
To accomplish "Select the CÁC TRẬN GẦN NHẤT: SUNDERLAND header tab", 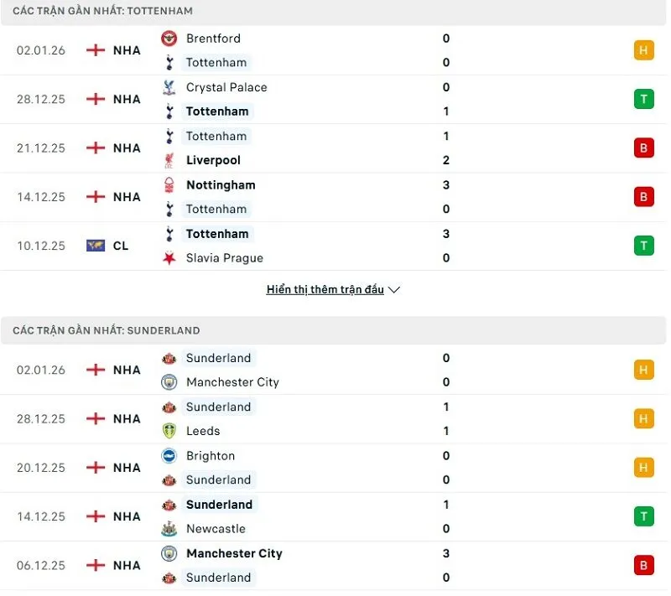I will tap(102, 331).
